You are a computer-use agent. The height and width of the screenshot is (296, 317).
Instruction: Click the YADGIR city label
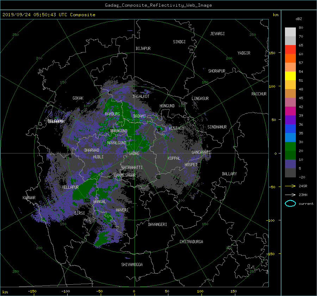pos(244,53)
